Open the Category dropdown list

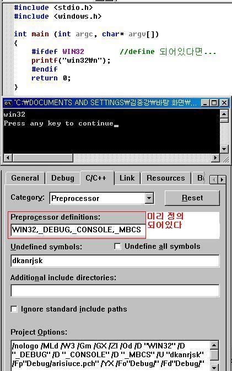pos(149,198)
